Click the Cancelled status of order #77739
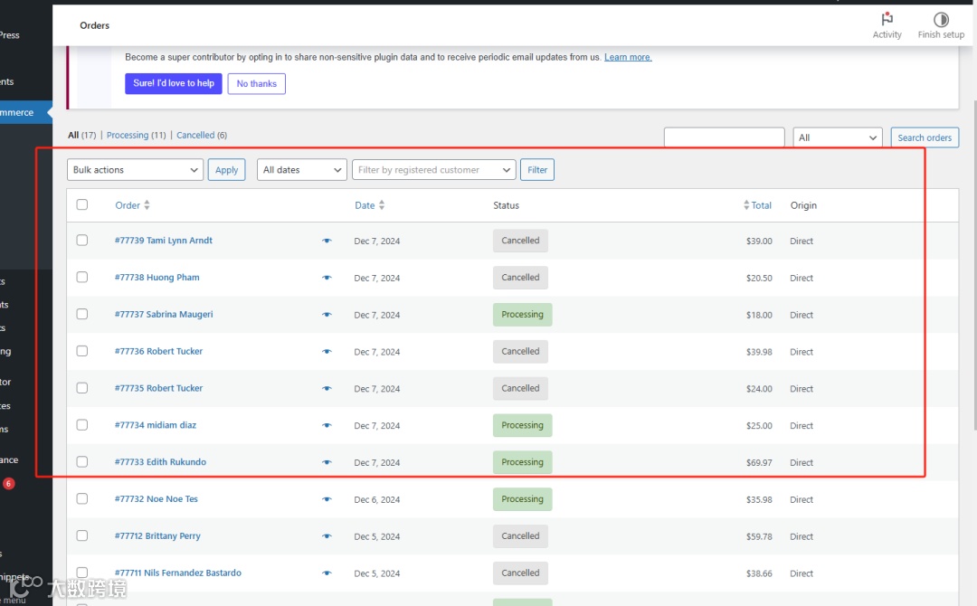Viewport: 977px width, 606px height. [x=520, y=241]
